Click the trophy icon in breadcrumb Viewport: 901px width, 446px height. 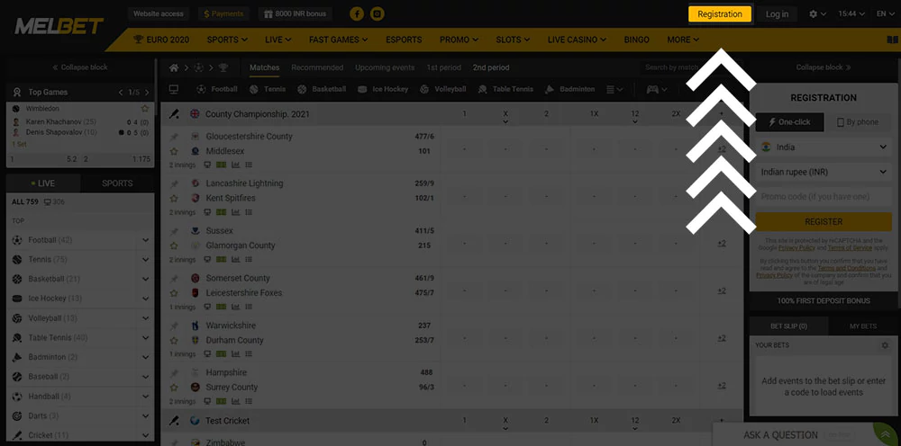point(223,67)
